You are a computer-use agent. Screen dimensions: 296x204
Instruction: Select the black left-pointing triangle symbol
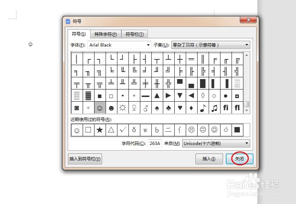click(x=191, y=96)
